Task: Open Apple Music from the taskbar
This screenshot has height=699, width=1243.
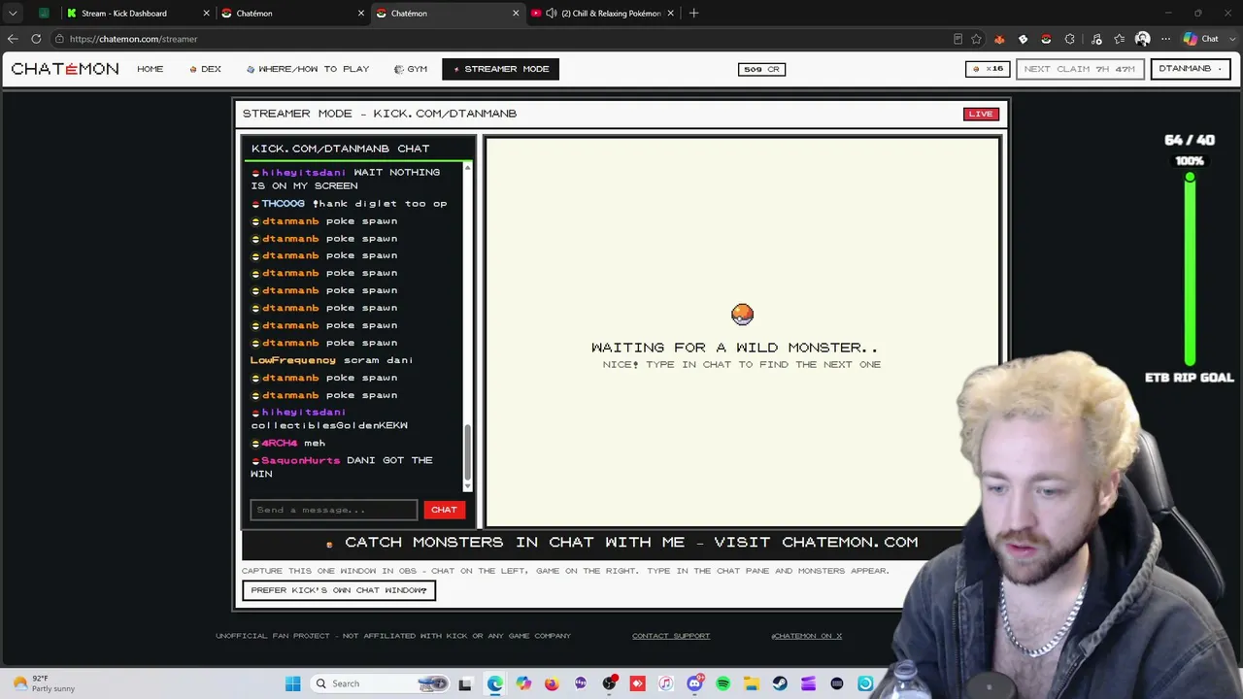Action: (665, 683)
